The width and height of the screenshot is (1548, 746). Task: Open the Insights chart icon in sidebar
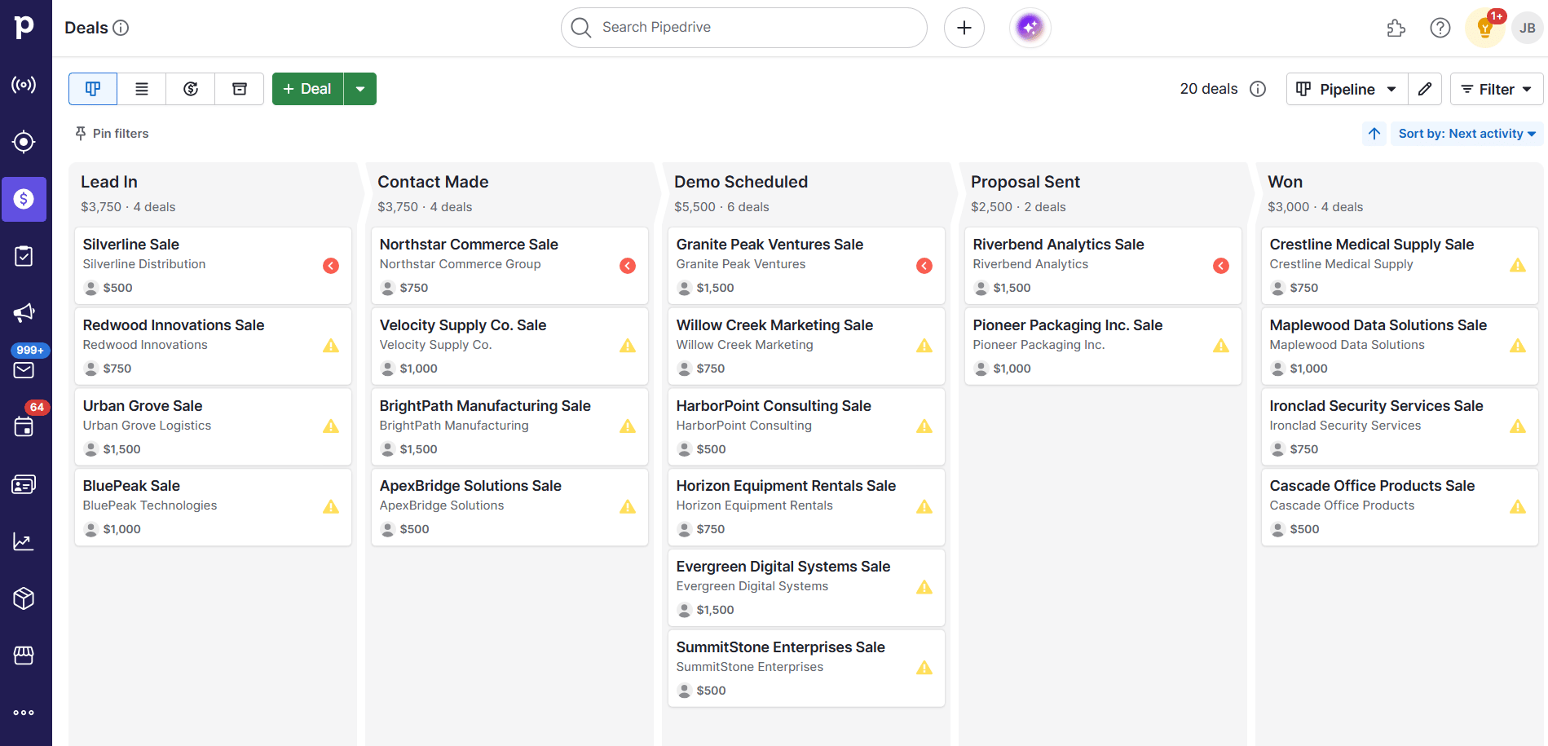tap(24, 541)
